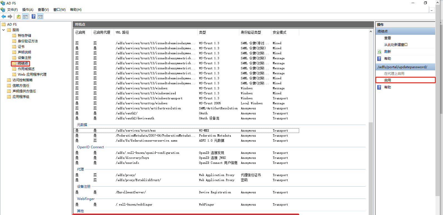Click 查看 in the actions pane

(x=388, y=38)
